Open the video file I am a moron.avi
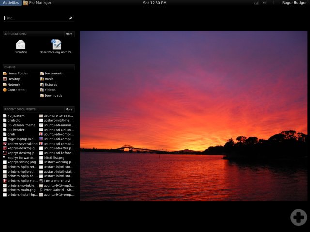Image resolution: width=310 pixels, height=232 pixels. pyautogui.click(x=55, y=181)
